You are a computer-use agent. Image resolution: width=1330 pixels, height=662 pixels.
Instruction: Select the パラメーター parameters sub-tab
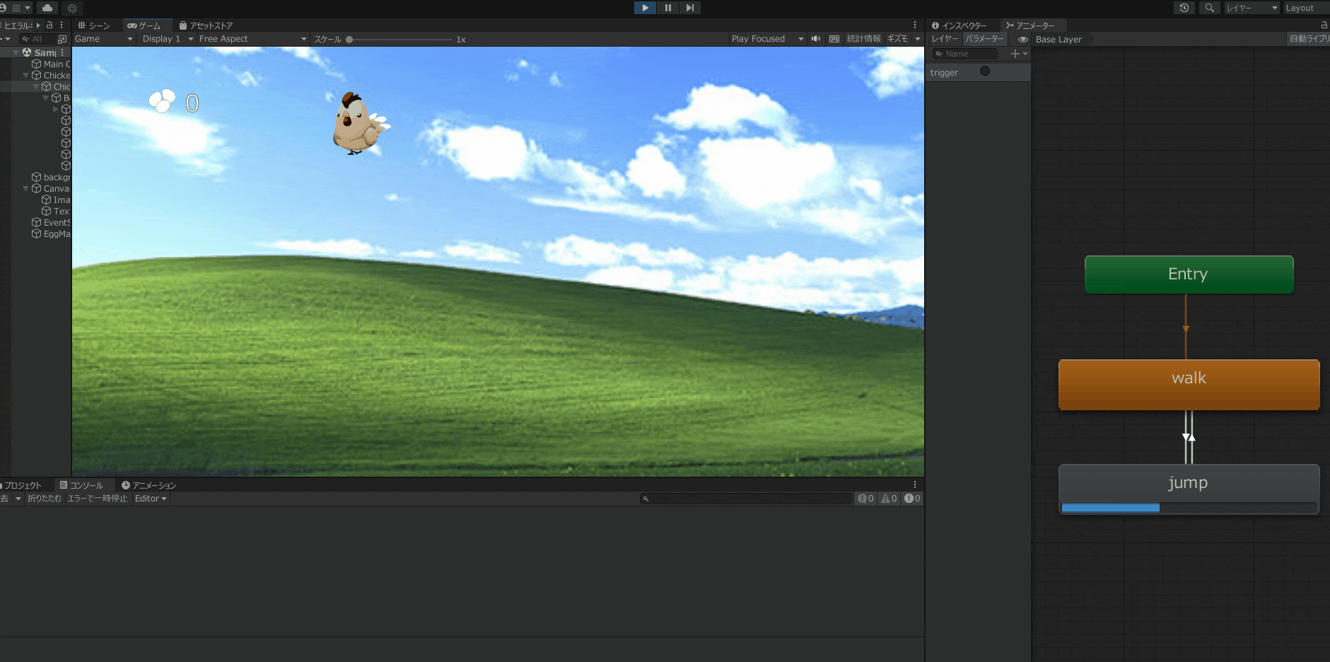(984, 39)
